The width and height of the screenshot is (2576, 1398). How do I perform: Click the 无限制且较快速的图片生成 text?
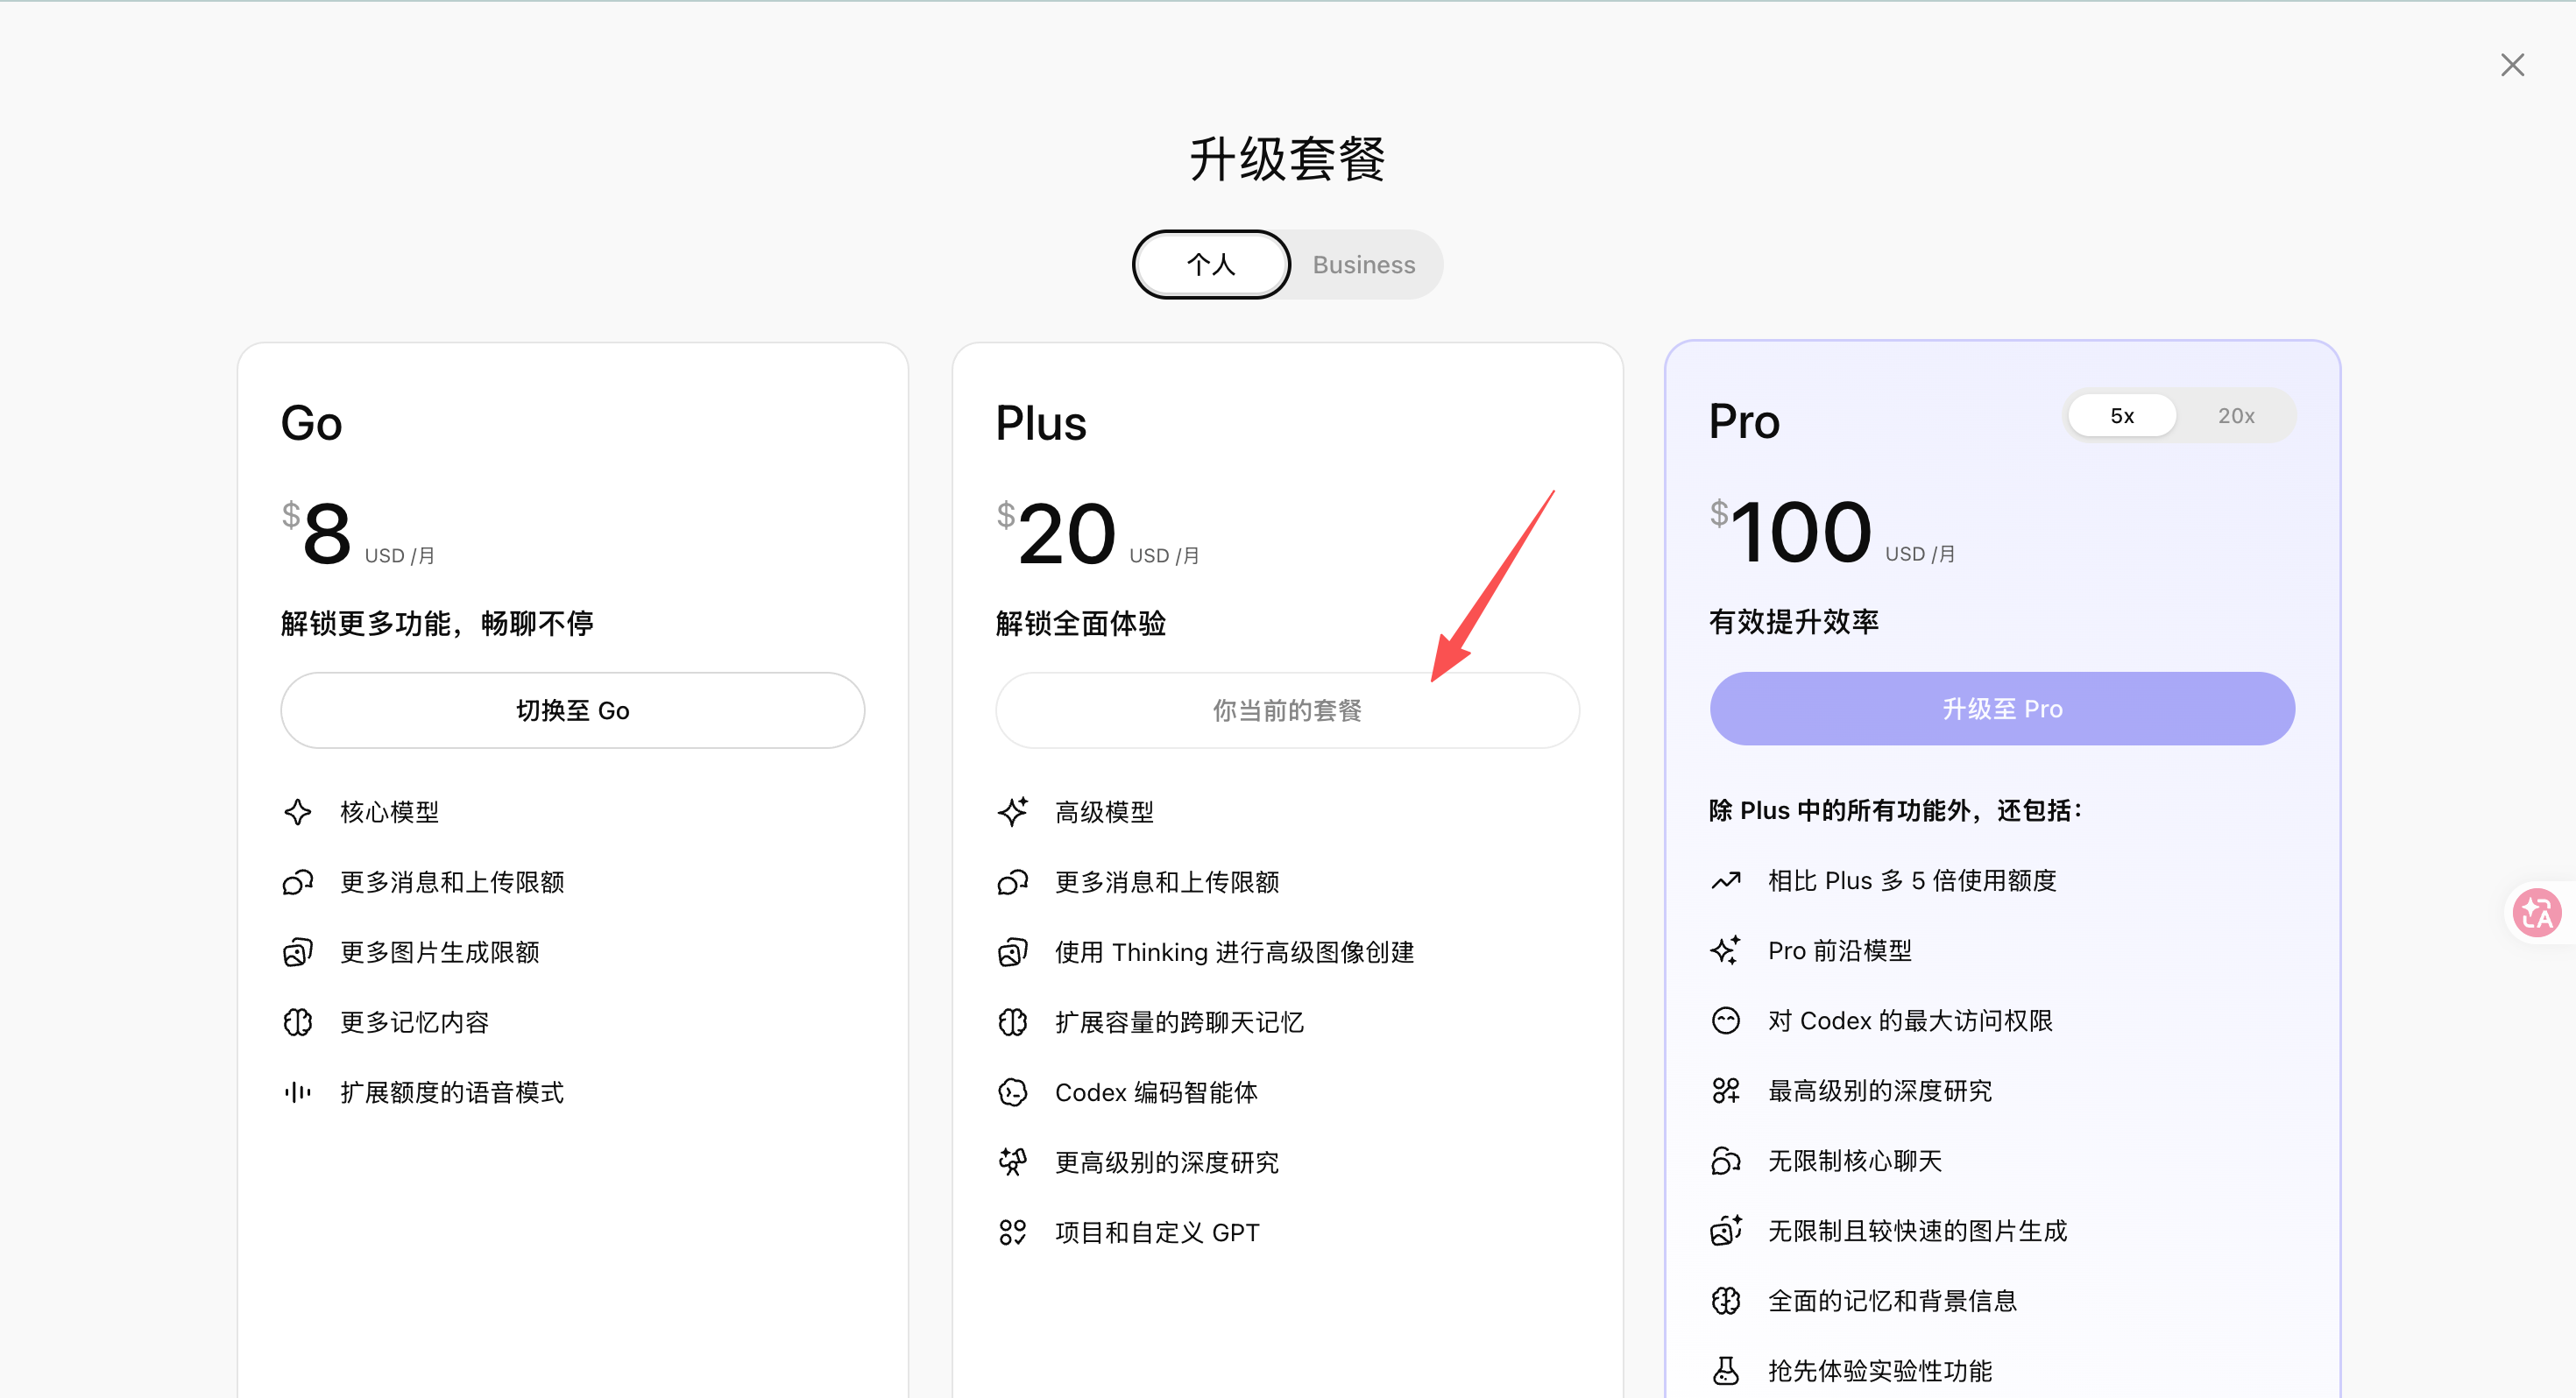click(1918, 1230)
